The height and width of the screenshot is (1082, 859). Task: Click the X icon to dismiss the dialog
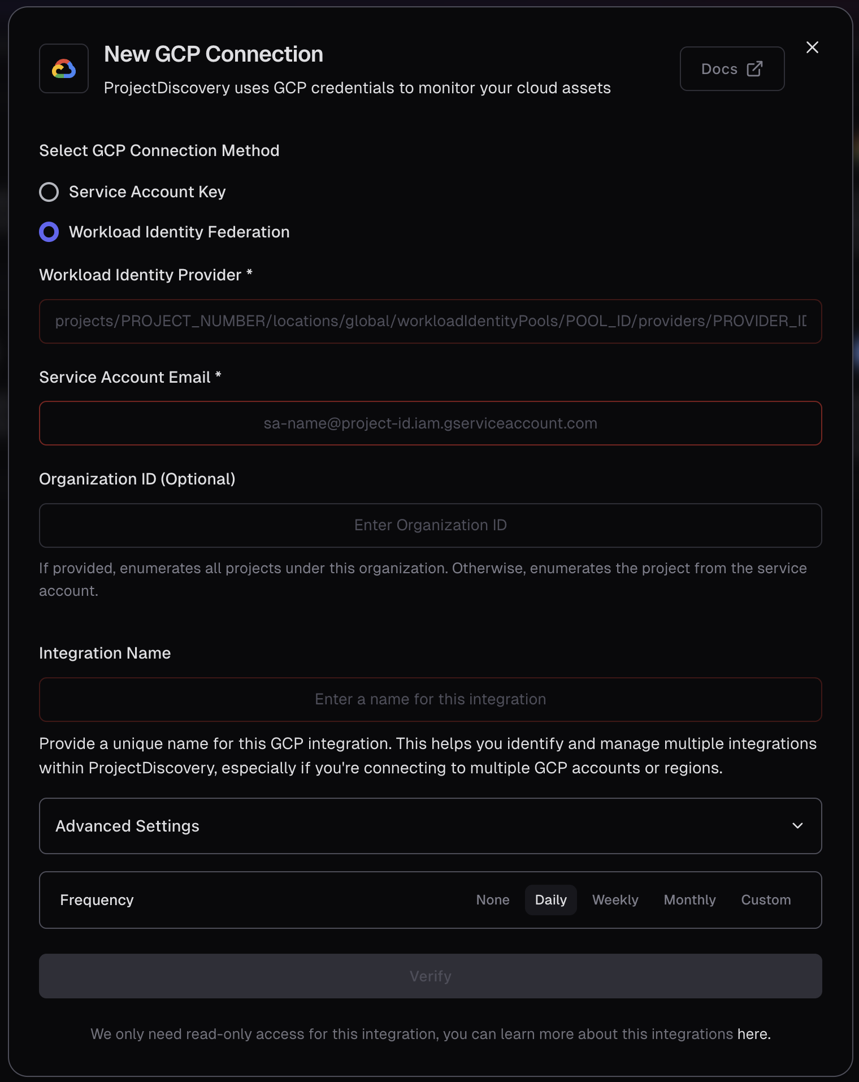[812, 47]
